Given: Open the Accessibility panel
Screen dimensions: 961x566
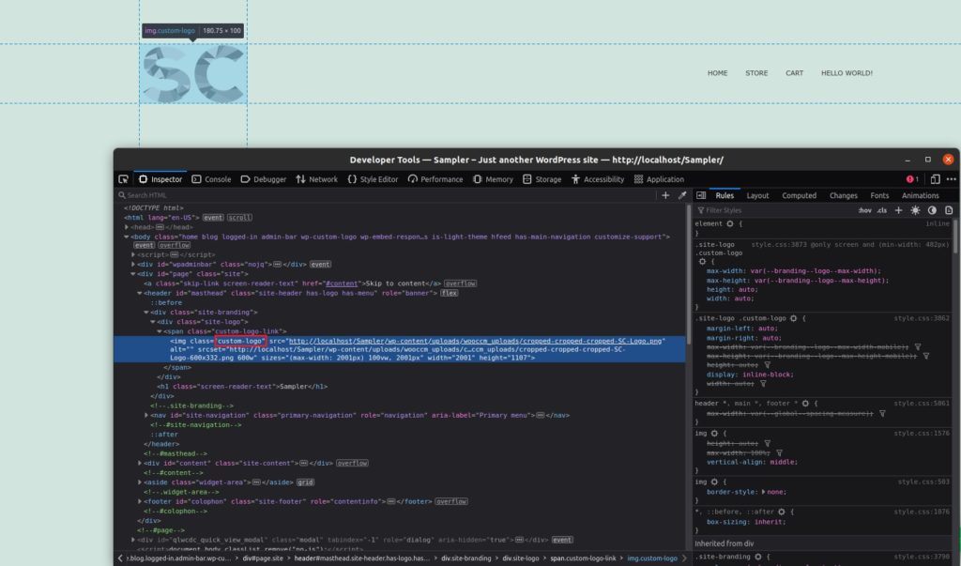Looking at the screenshot, I should pos(598,179).
